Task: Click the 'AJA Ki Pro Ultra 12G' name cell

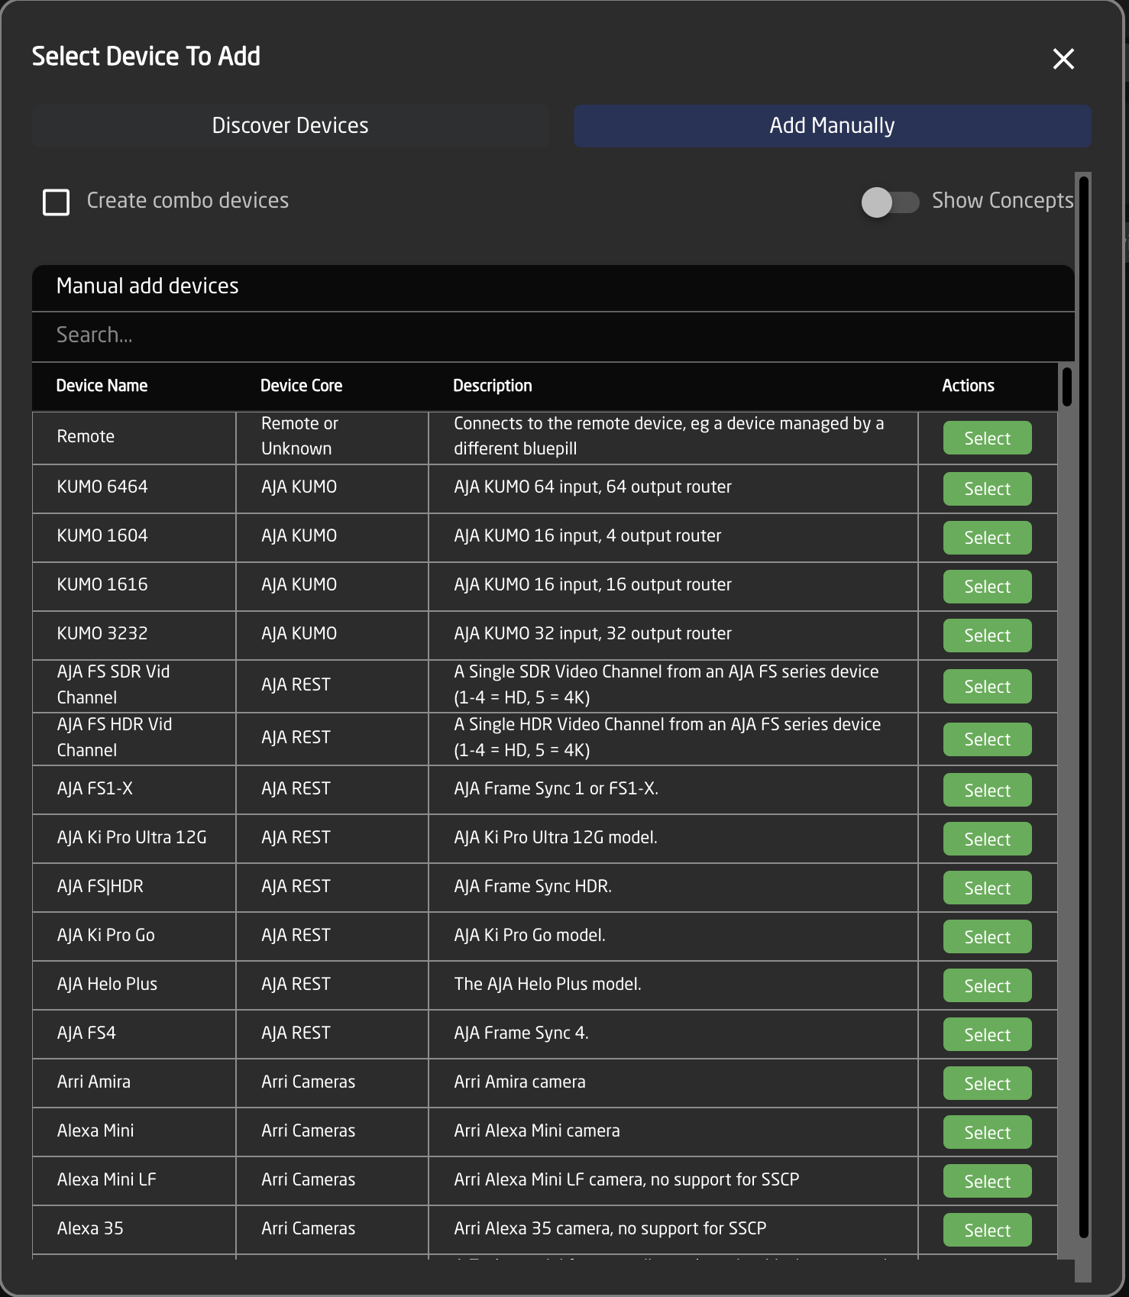Action: pos(134,838)
